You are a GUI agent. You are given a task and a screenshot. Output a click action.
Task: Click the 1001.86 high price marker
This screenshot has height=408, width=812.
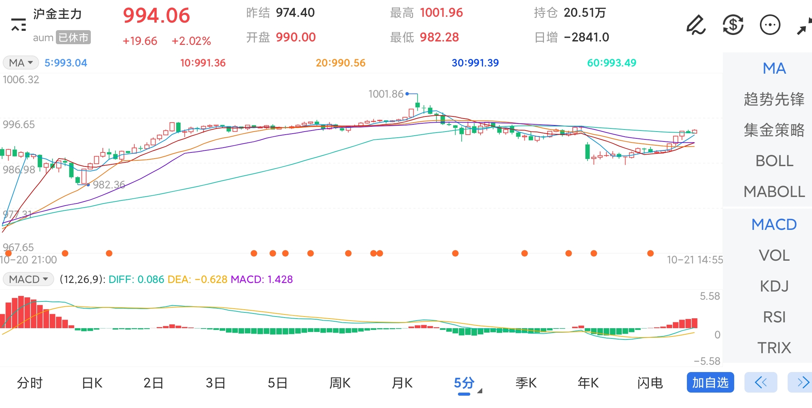pyautogui.click(x=386, y=94)
